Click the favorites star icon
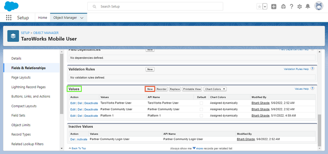 (x=260, y=7)
